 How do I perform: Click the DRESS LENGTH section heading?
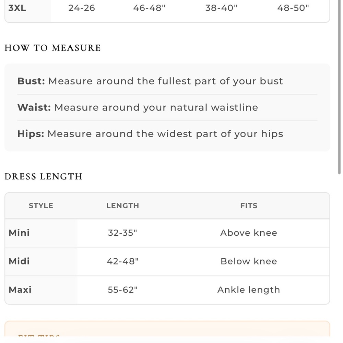tap(44, 177)
